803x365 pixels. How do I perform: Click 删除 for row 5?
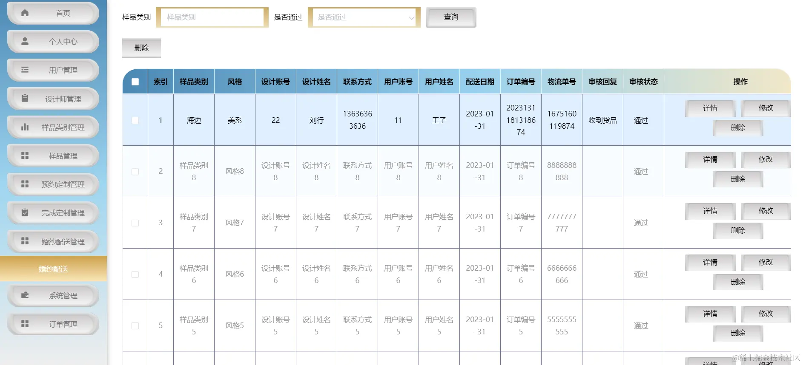[x=738, y=333]
